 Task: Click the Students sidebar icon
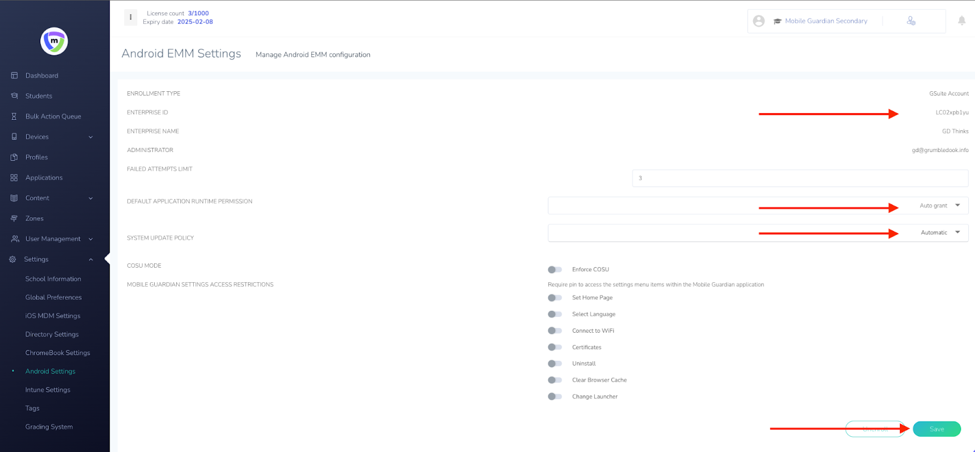[x=14, y=96]
